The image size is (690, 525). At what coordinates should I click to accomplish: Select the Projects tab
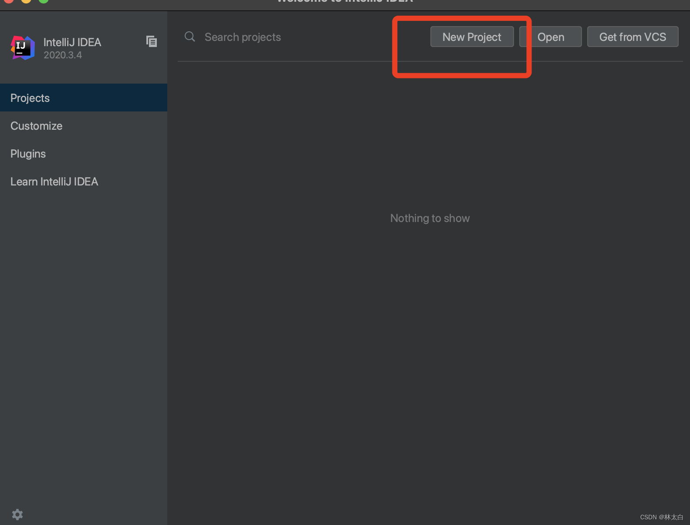(84, 98)
